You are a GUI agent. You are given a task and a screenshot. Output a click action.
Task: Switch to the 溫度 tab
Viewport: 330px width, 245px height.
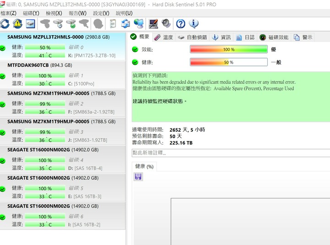coord(164,37)
